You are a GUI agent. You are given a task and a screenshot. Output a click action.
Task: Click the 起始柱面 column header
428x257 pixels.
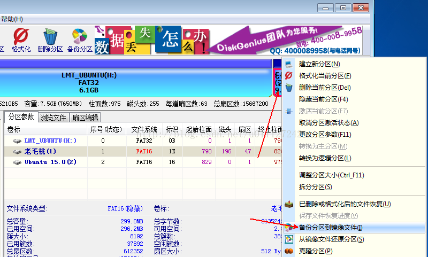(x=198, y=129)
